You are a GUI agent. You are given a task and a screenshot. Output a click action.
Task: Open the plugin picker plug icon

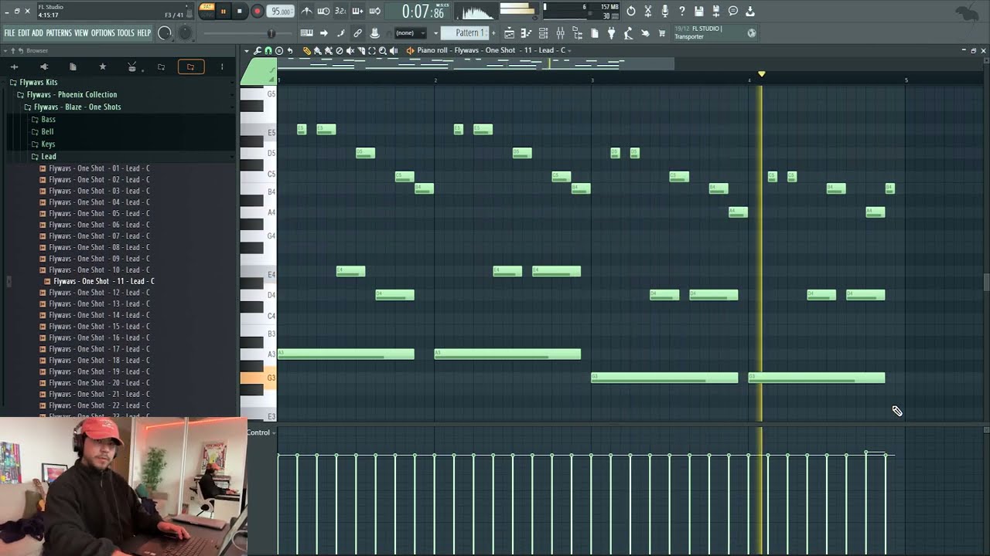click(611, 33)
